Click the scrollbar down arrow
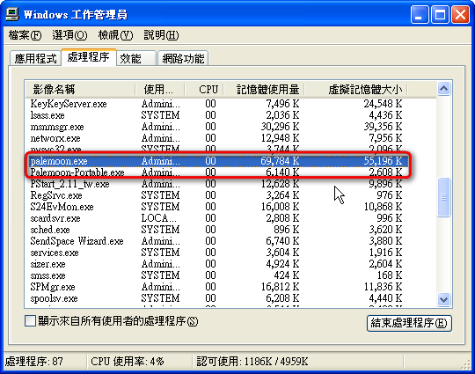475x374 pixels. [443, 300]
